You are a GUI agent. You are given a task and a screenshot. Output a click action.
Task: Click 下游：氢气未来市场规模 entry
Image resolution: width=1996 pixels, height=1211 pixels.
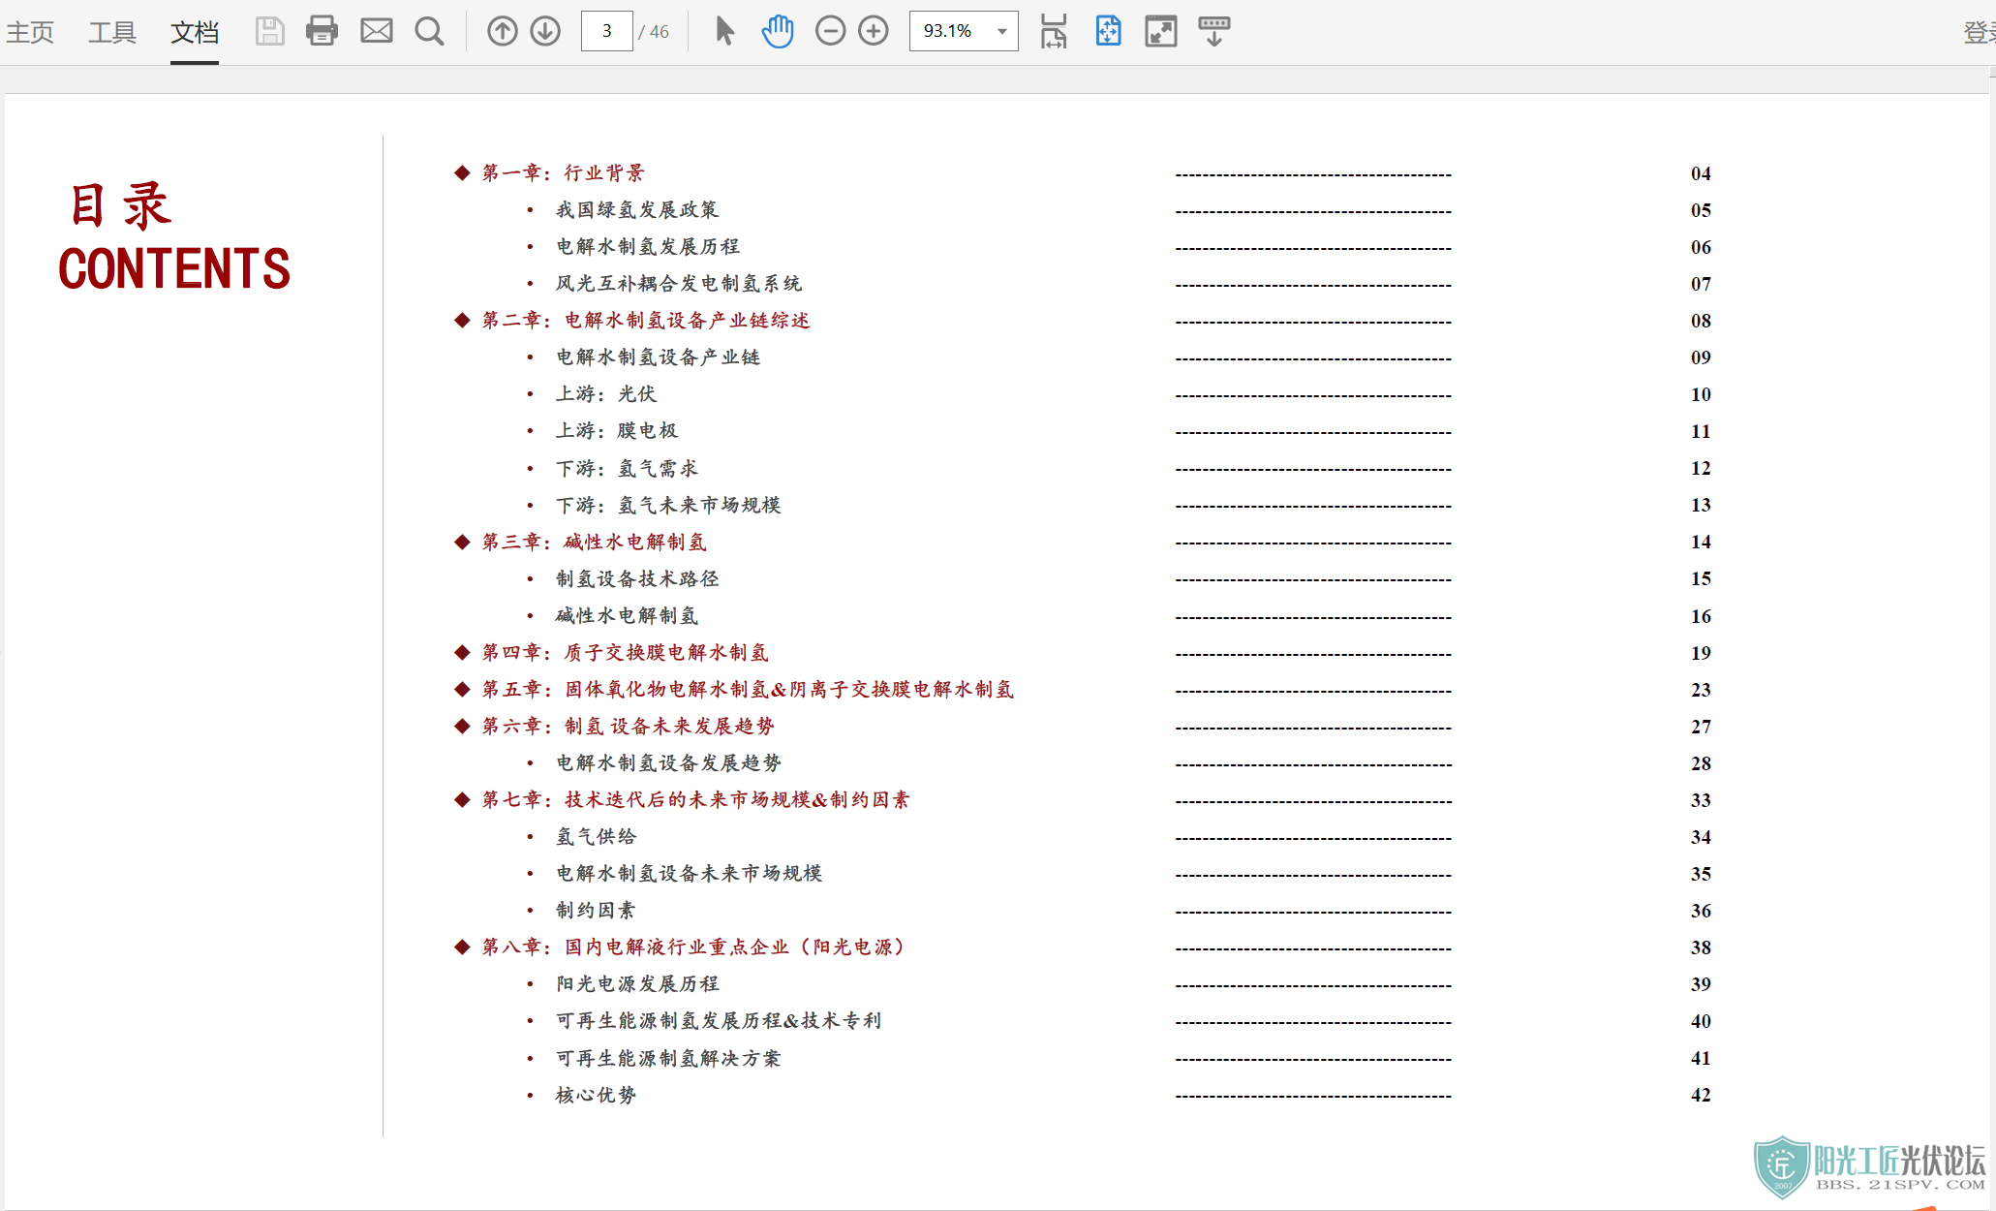tap(667, 506)
